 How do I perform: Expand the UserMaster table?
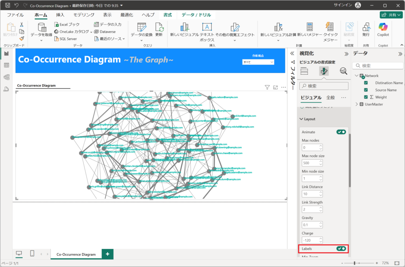pyautogui.click(x=357, y=104)
